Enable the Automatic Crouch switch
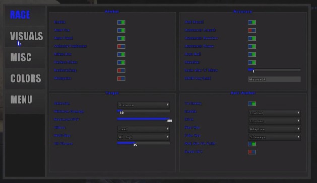This screenshot has height=183, width=317. [252, 31]
